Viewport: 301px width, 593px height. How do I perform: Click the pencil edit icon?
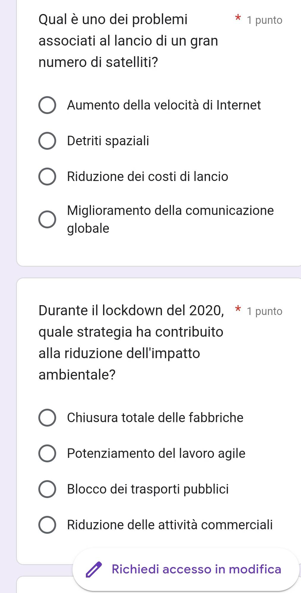point(94,570)
